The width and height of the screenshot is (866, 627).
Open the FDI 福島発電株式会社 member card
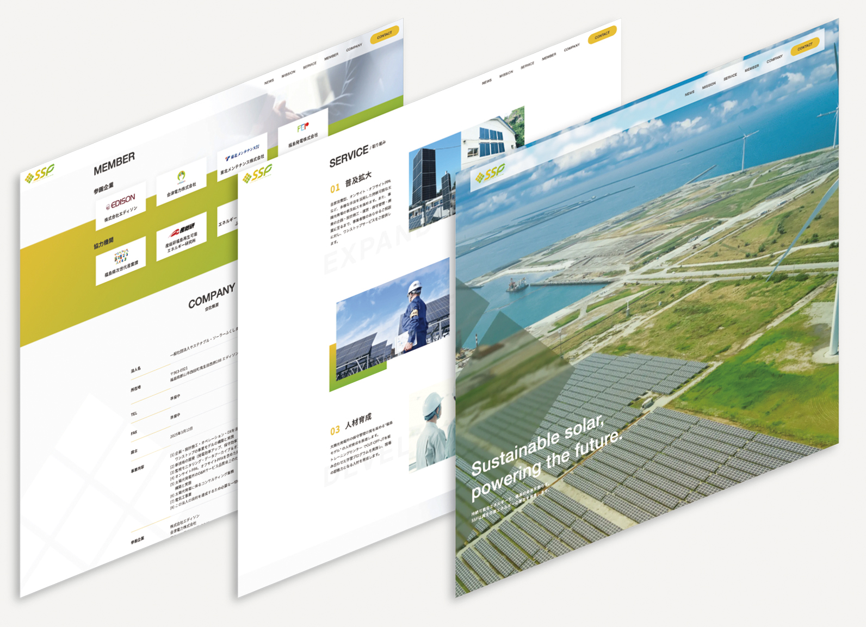click(x=303, y=133)
